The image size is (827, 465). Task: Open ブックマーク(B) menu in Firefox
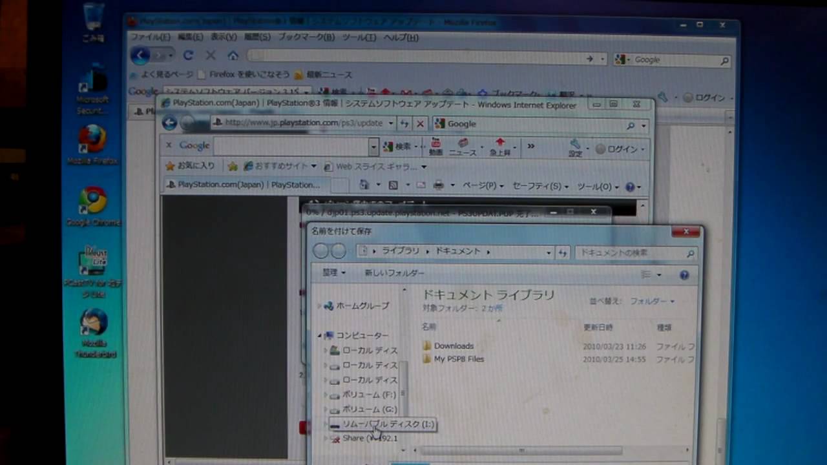click(x=306, y=37)
